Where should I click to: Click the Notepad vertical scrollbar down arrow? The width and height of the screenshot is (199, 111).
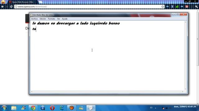click(x=185, y=89)
